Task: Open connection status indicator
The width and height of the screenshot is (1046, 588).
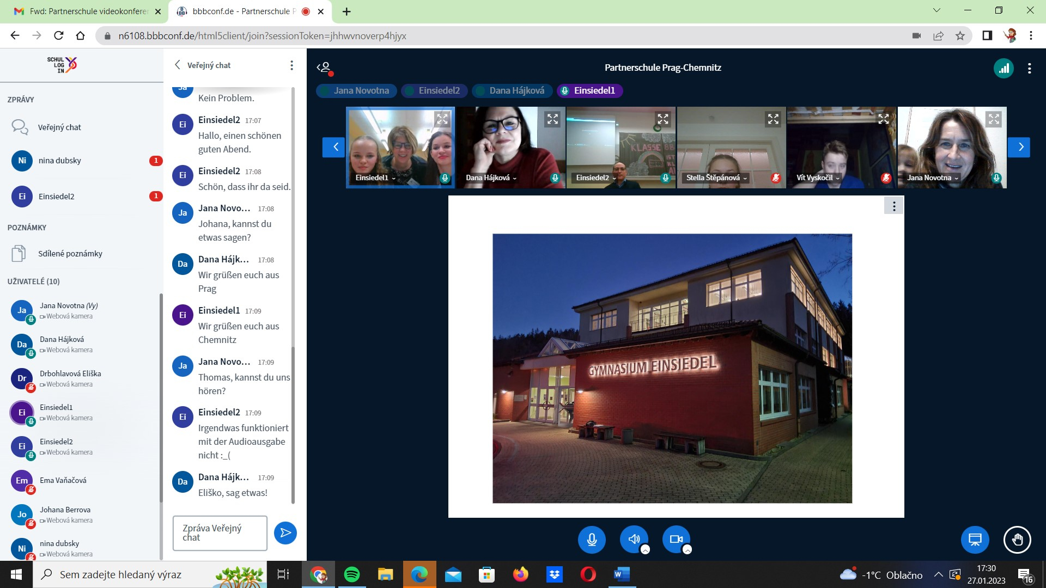Action: coord(1004,68)
